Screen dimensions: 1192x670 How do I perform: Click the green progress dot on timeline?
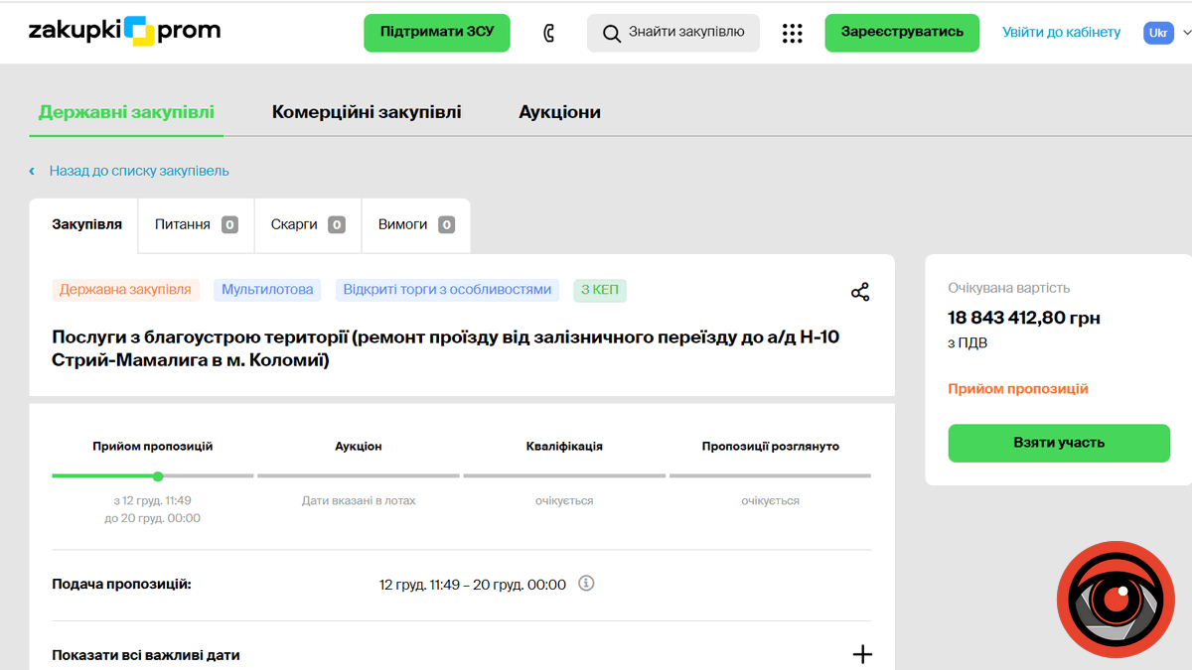click(x=158, y=476)
